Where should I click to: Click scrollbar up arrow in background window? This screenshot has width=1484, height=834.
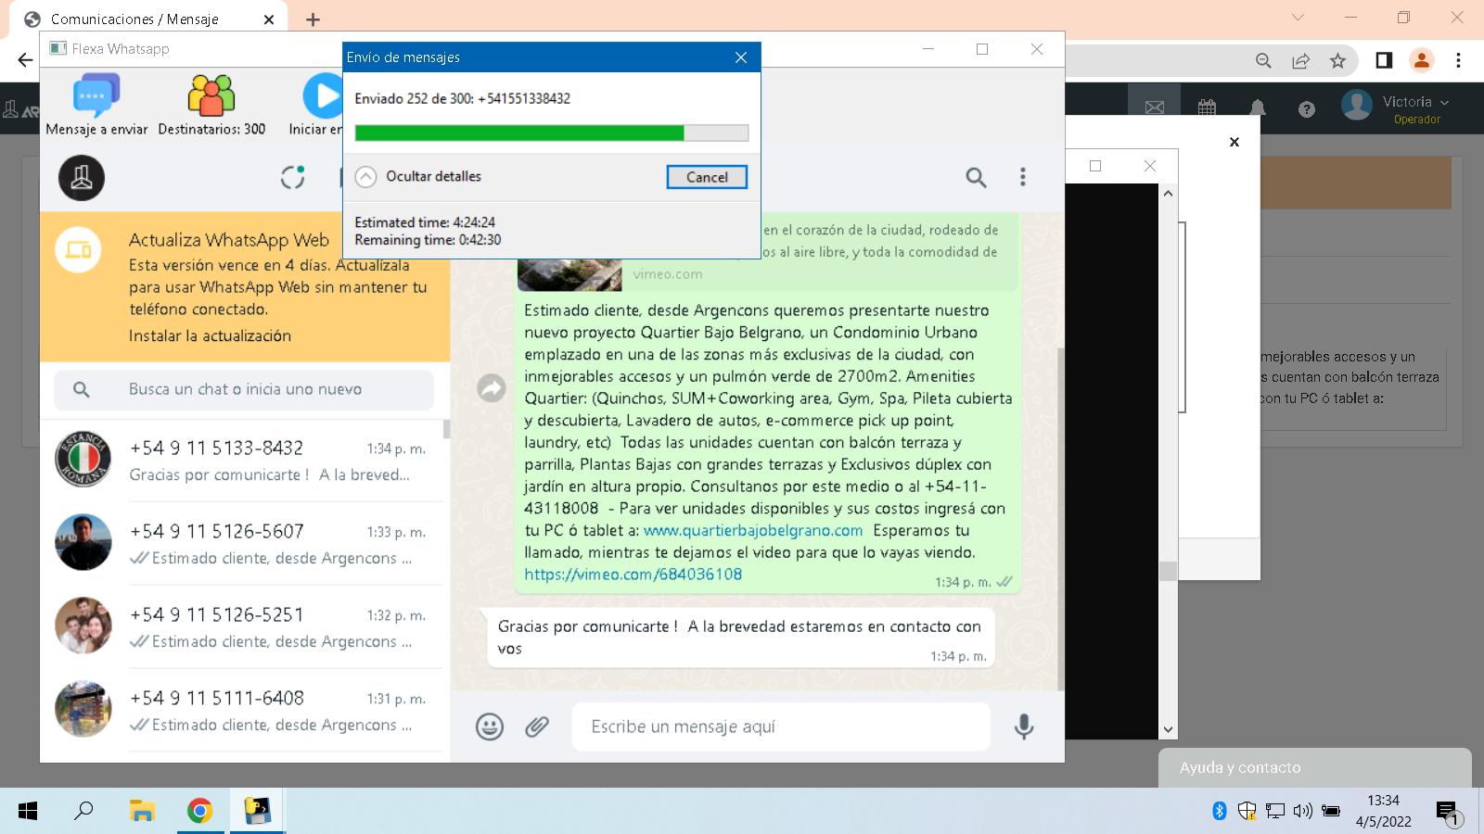coord(1168,193)
